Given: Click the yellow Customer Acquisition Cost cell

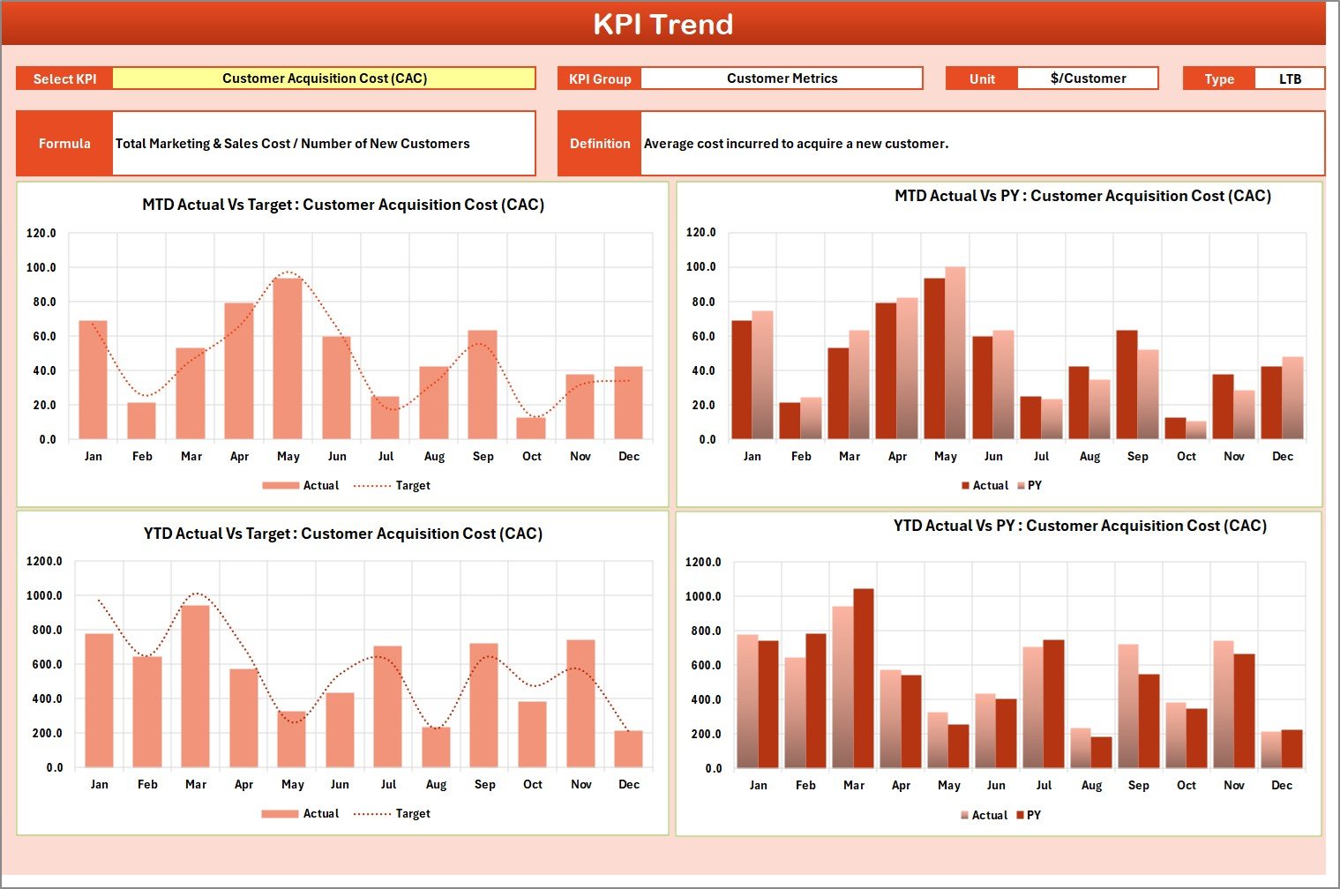Looking at the screenshot, I should tap(325, 78).
